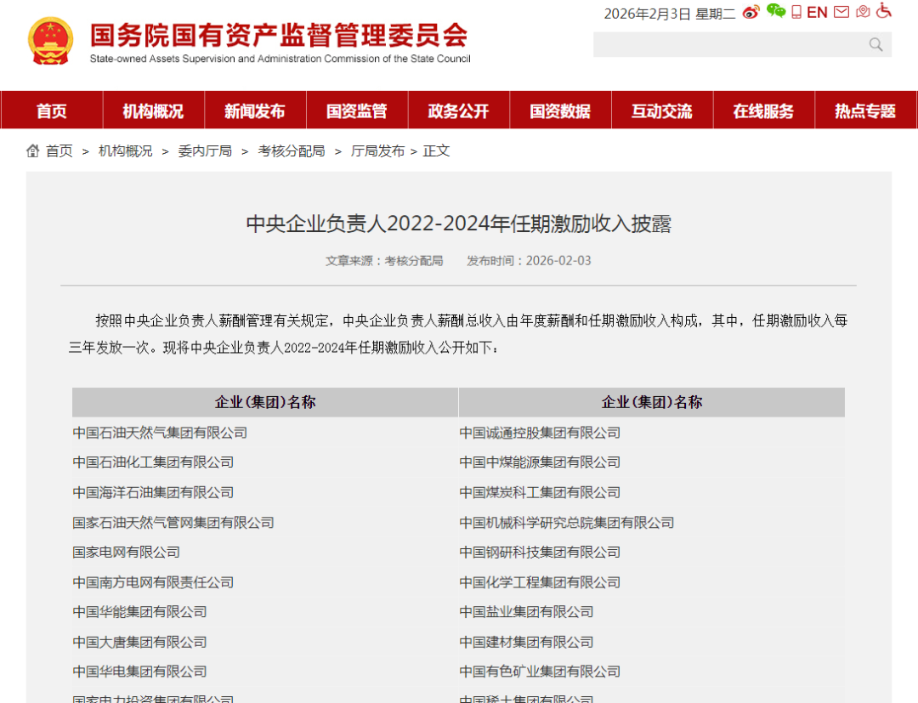Click the date 2026年2月3日 星期二
918x703 pixels.
click(670, 14)
